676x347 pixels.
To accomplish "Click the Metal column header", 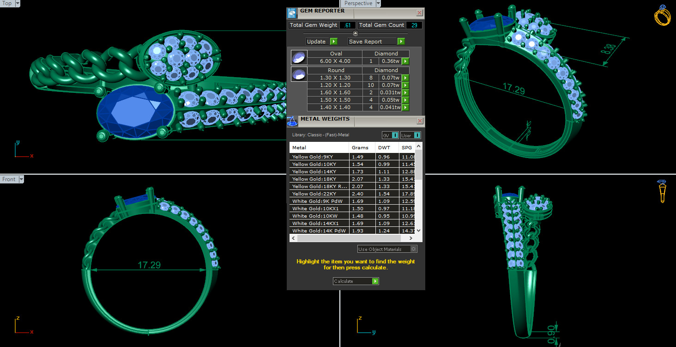I will 319,148.
